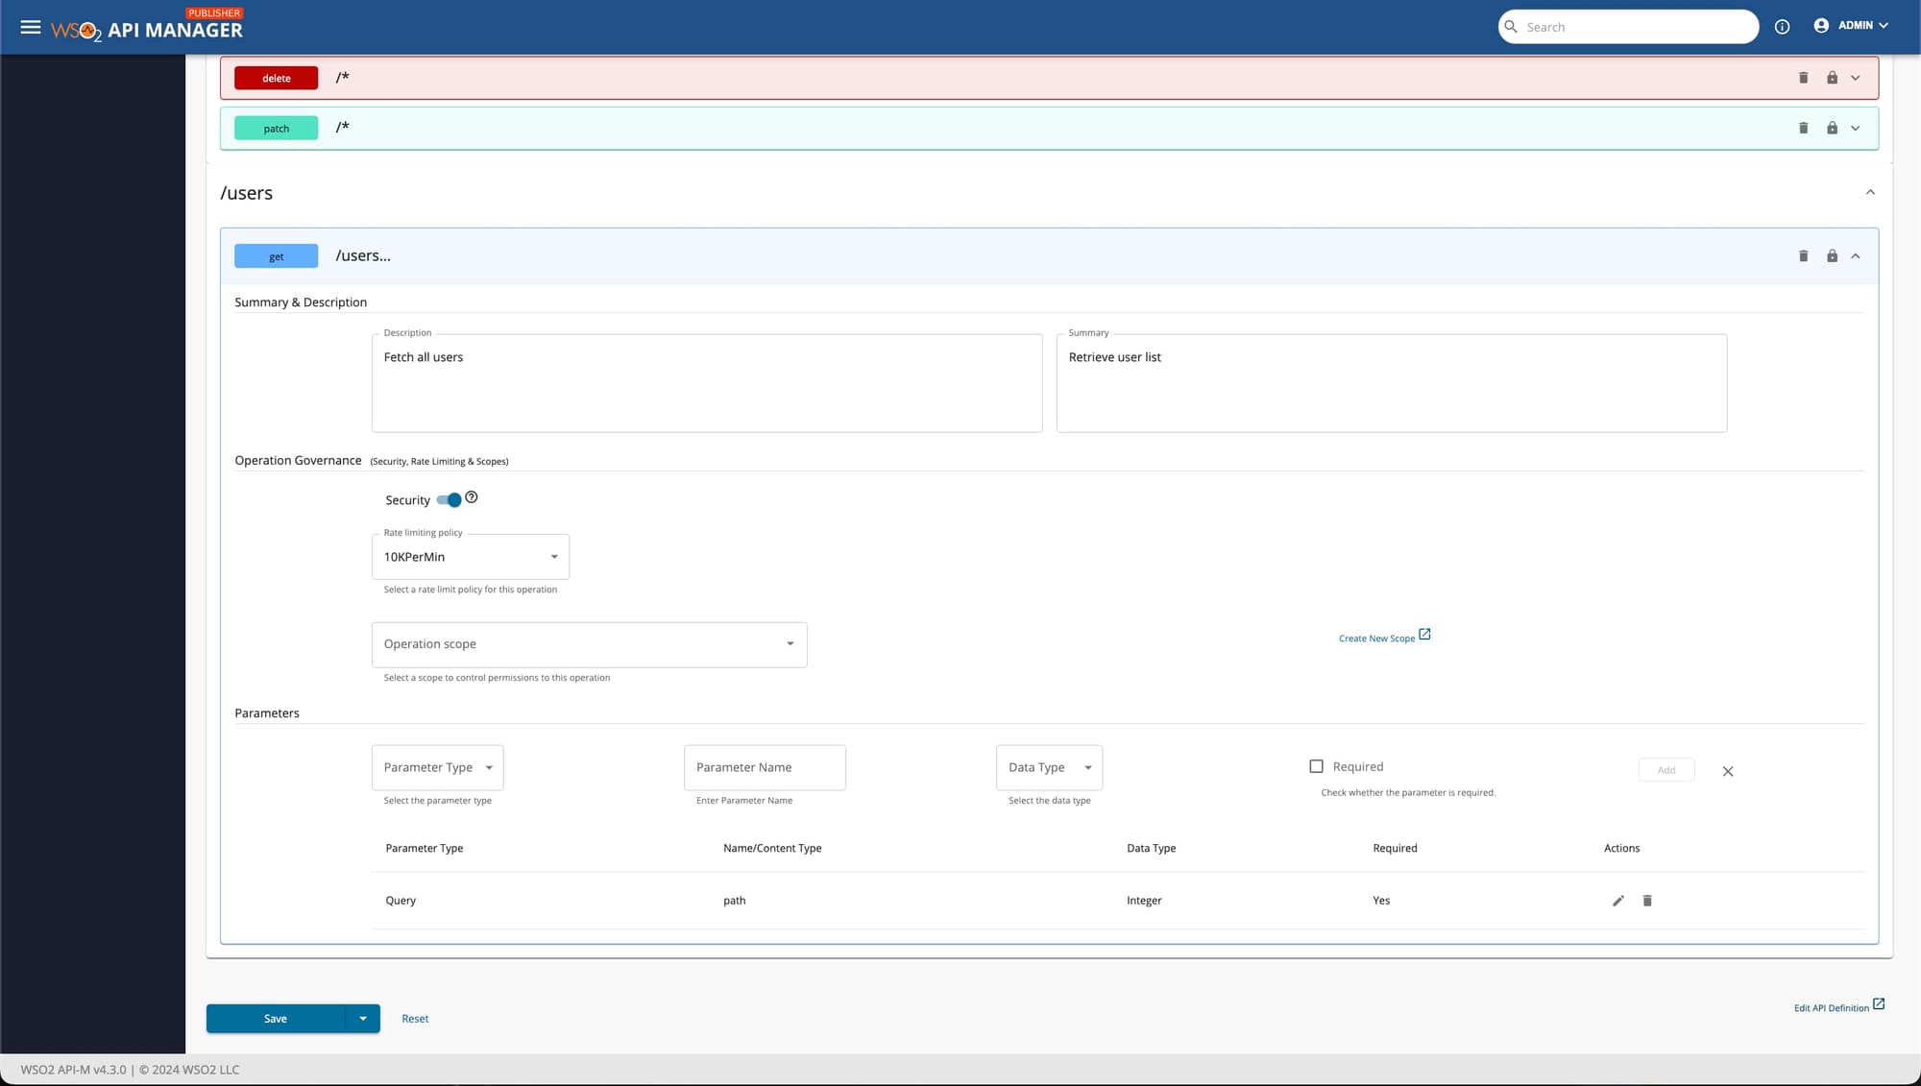Click the admin user avatar icon
The image size is (1921, 1086).
(x=1821, y=26)
